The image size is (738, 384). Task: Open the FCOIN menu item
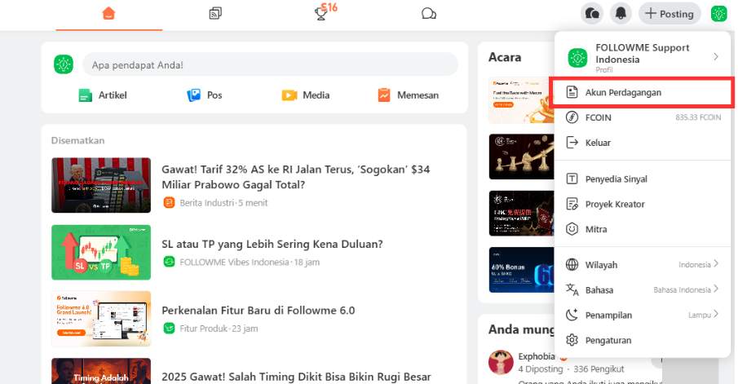[x=643, y=117]
